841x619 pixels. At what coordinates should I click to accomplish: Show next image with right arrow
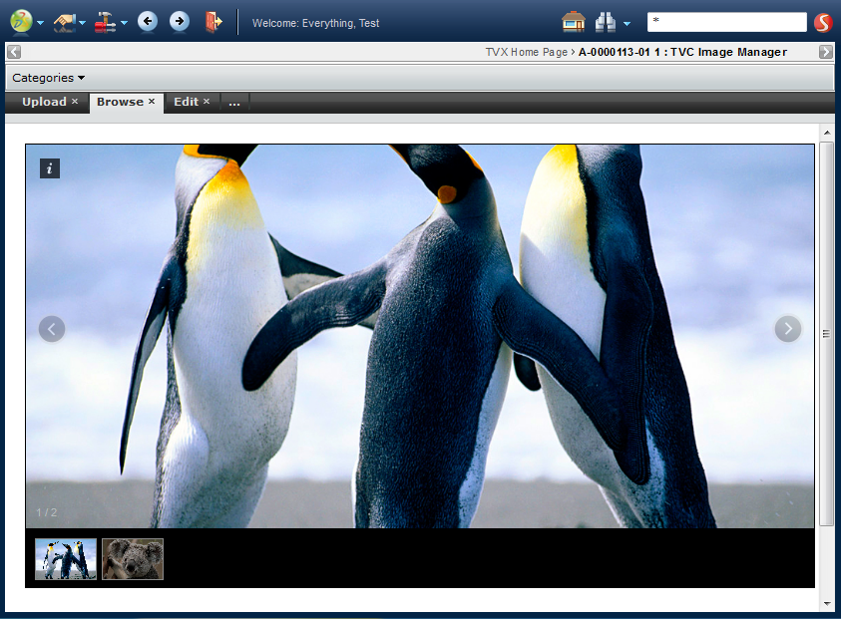click(x=788, y=328)
